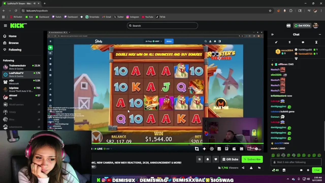325x183 pixels.
Task: Click the chat bubble icon near send
Action: (x=301, y=170)
